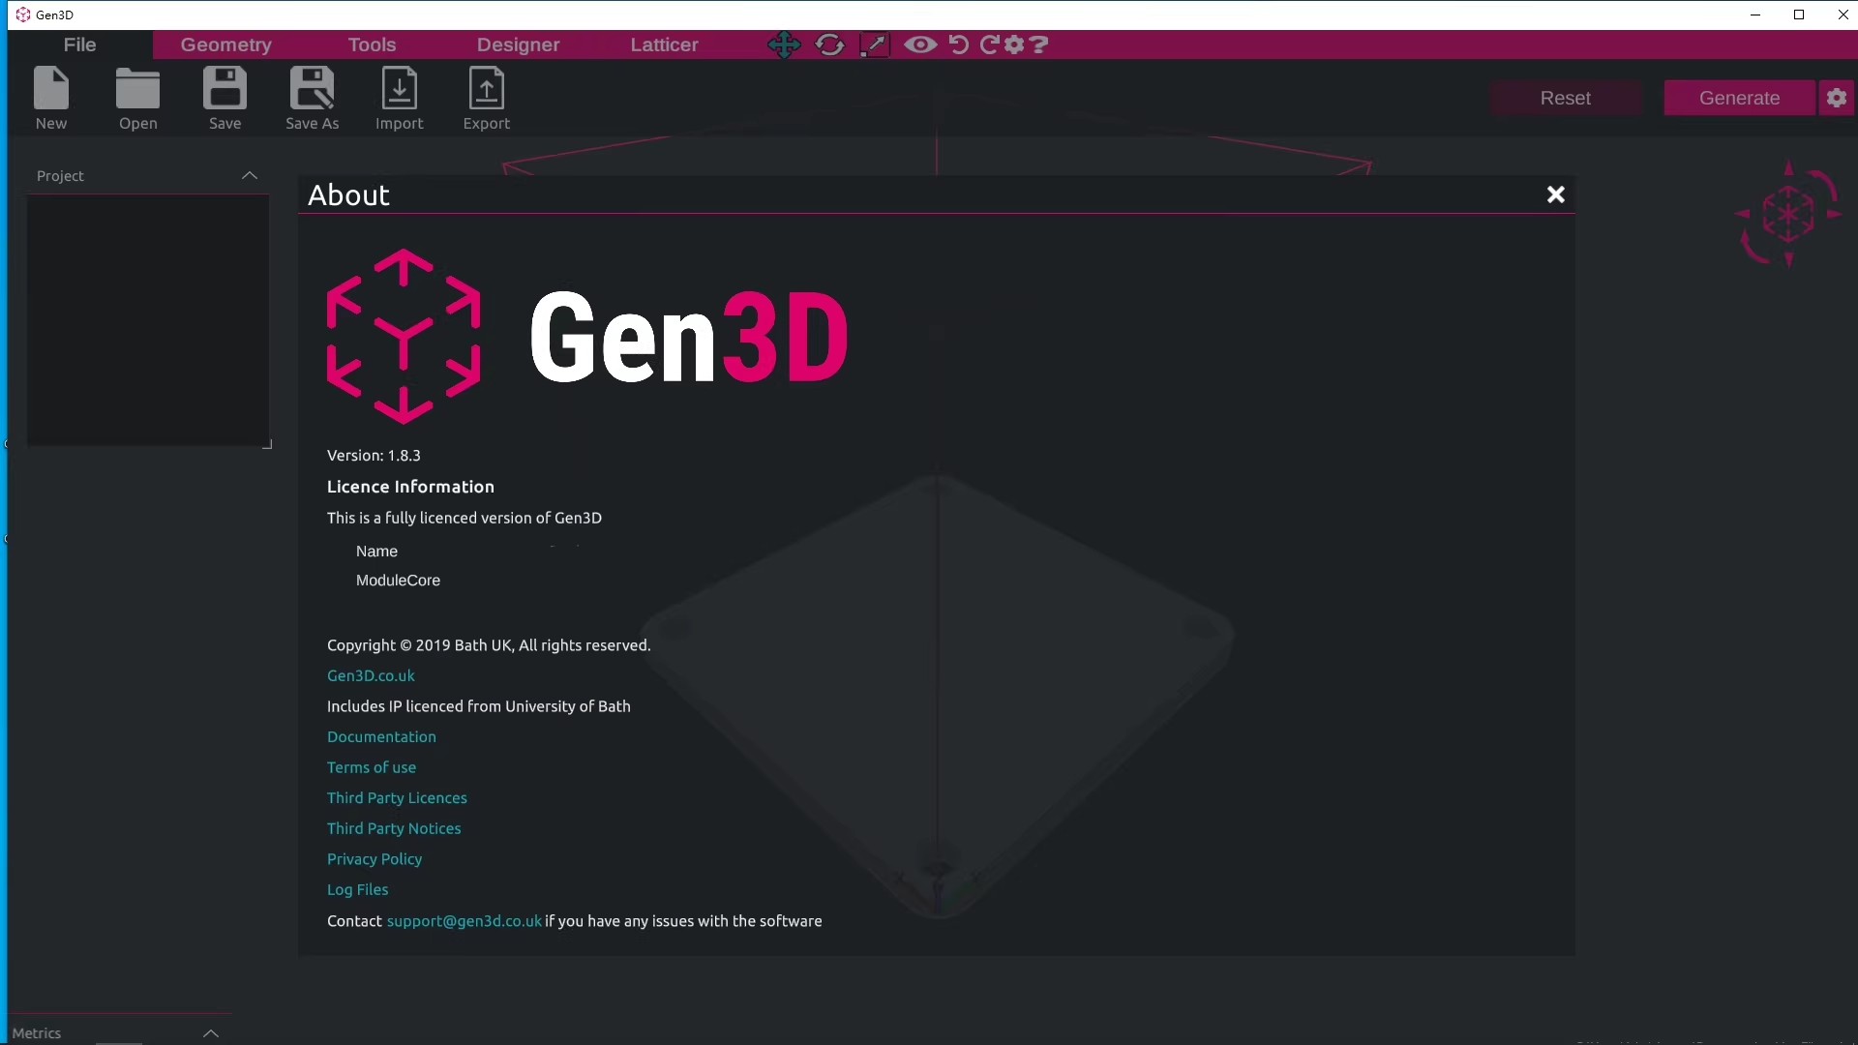Viewport: 1858px width, 1045px height.
Task: Save the current project
Action: (225, 98)
